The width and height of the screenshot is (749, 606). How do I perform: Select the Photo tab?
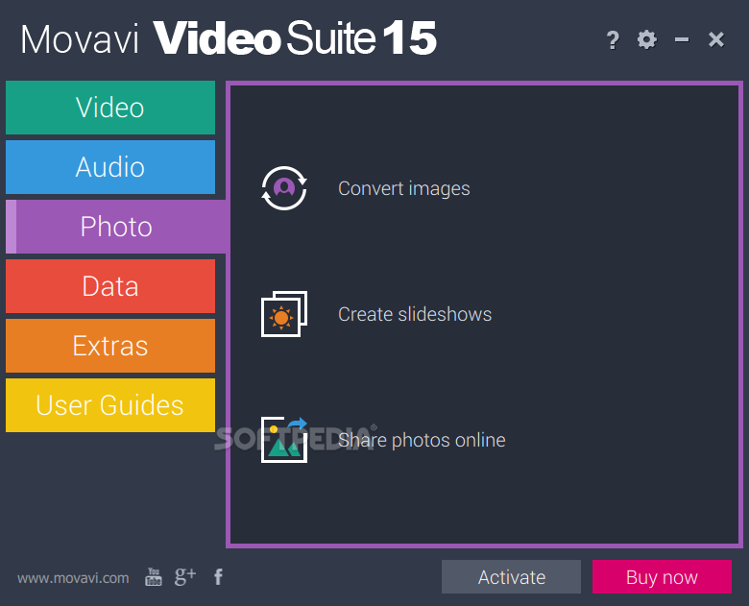pyautogui.click(x=115, y=227)
